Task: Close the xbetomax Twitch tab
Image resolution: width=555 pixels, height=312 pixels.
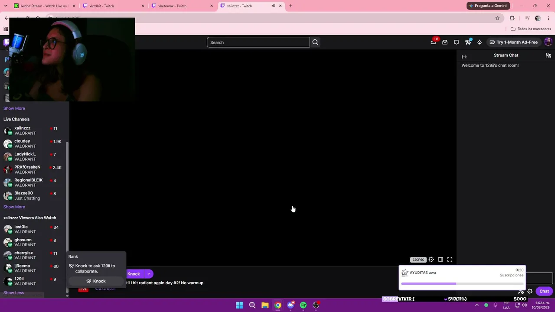Action: [212, 6]
